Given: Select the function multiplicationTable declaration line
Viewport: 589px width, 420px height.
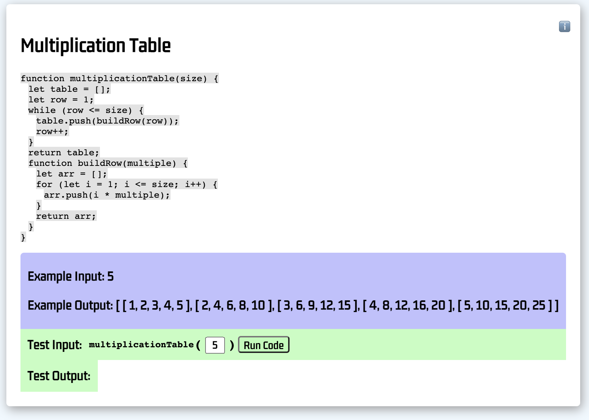Looking at the screenshot, I should 119,78.
